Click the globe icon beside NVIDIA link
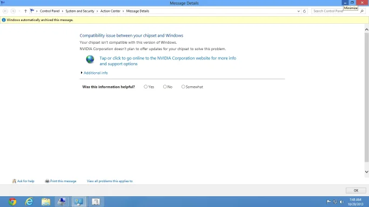 [90, 59]
